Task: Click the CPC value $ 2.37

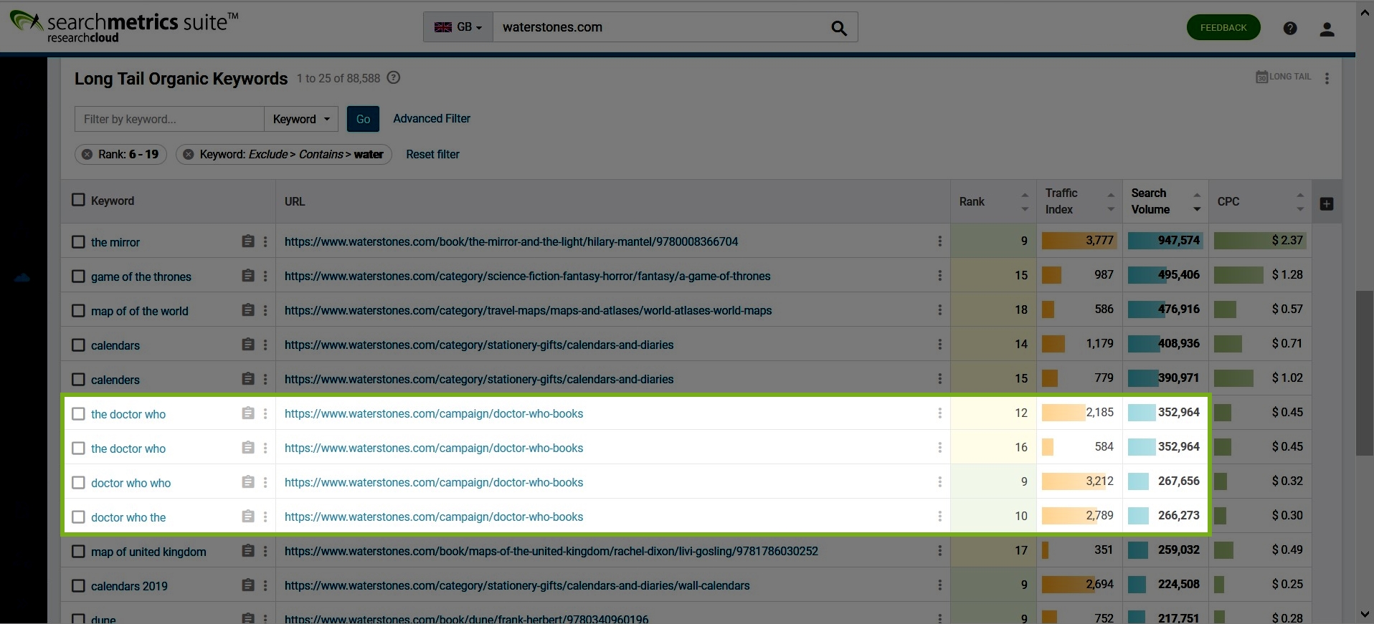Action: pyautogui.click(x=1287, y=241)
